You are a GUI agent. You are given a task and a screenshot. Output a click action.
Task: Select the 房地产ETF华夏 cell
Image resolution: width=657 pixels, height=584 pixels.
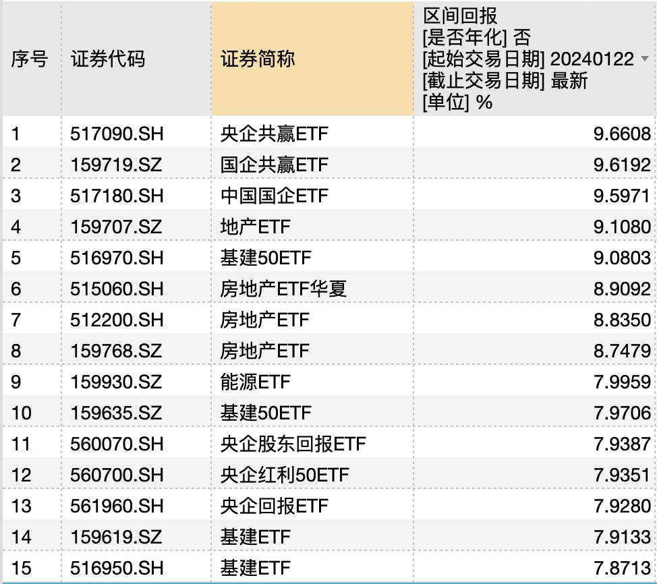[x=283, y=289]
